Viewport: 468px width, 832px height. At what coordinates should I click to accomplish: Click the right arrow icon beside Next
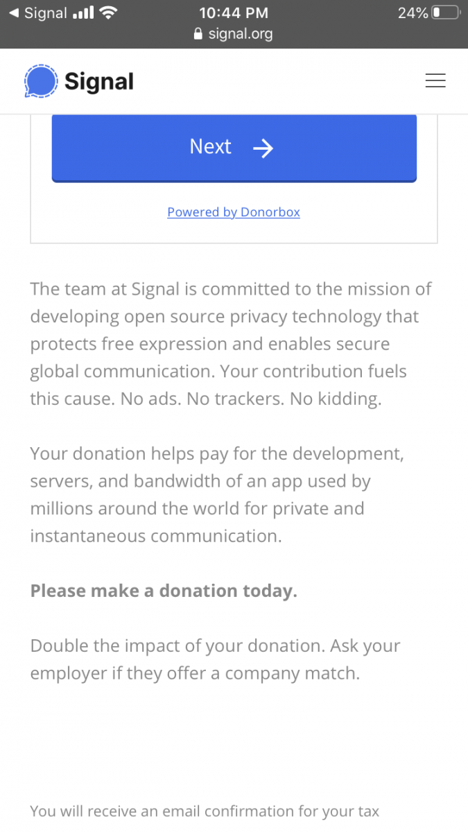click(263, 148)
